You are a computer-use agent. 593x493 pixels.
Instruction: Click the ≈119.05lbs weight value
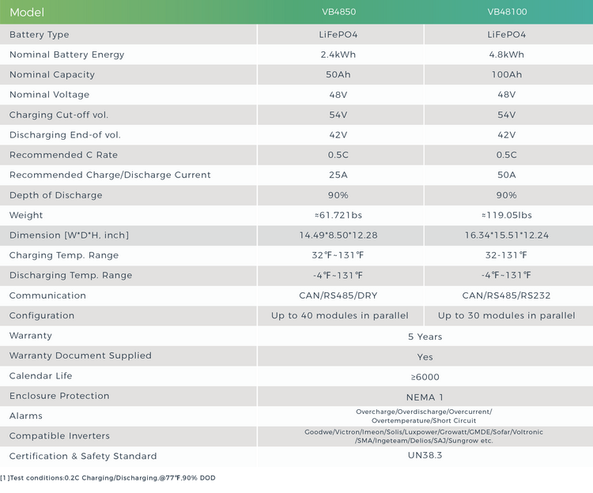[506, 216]
